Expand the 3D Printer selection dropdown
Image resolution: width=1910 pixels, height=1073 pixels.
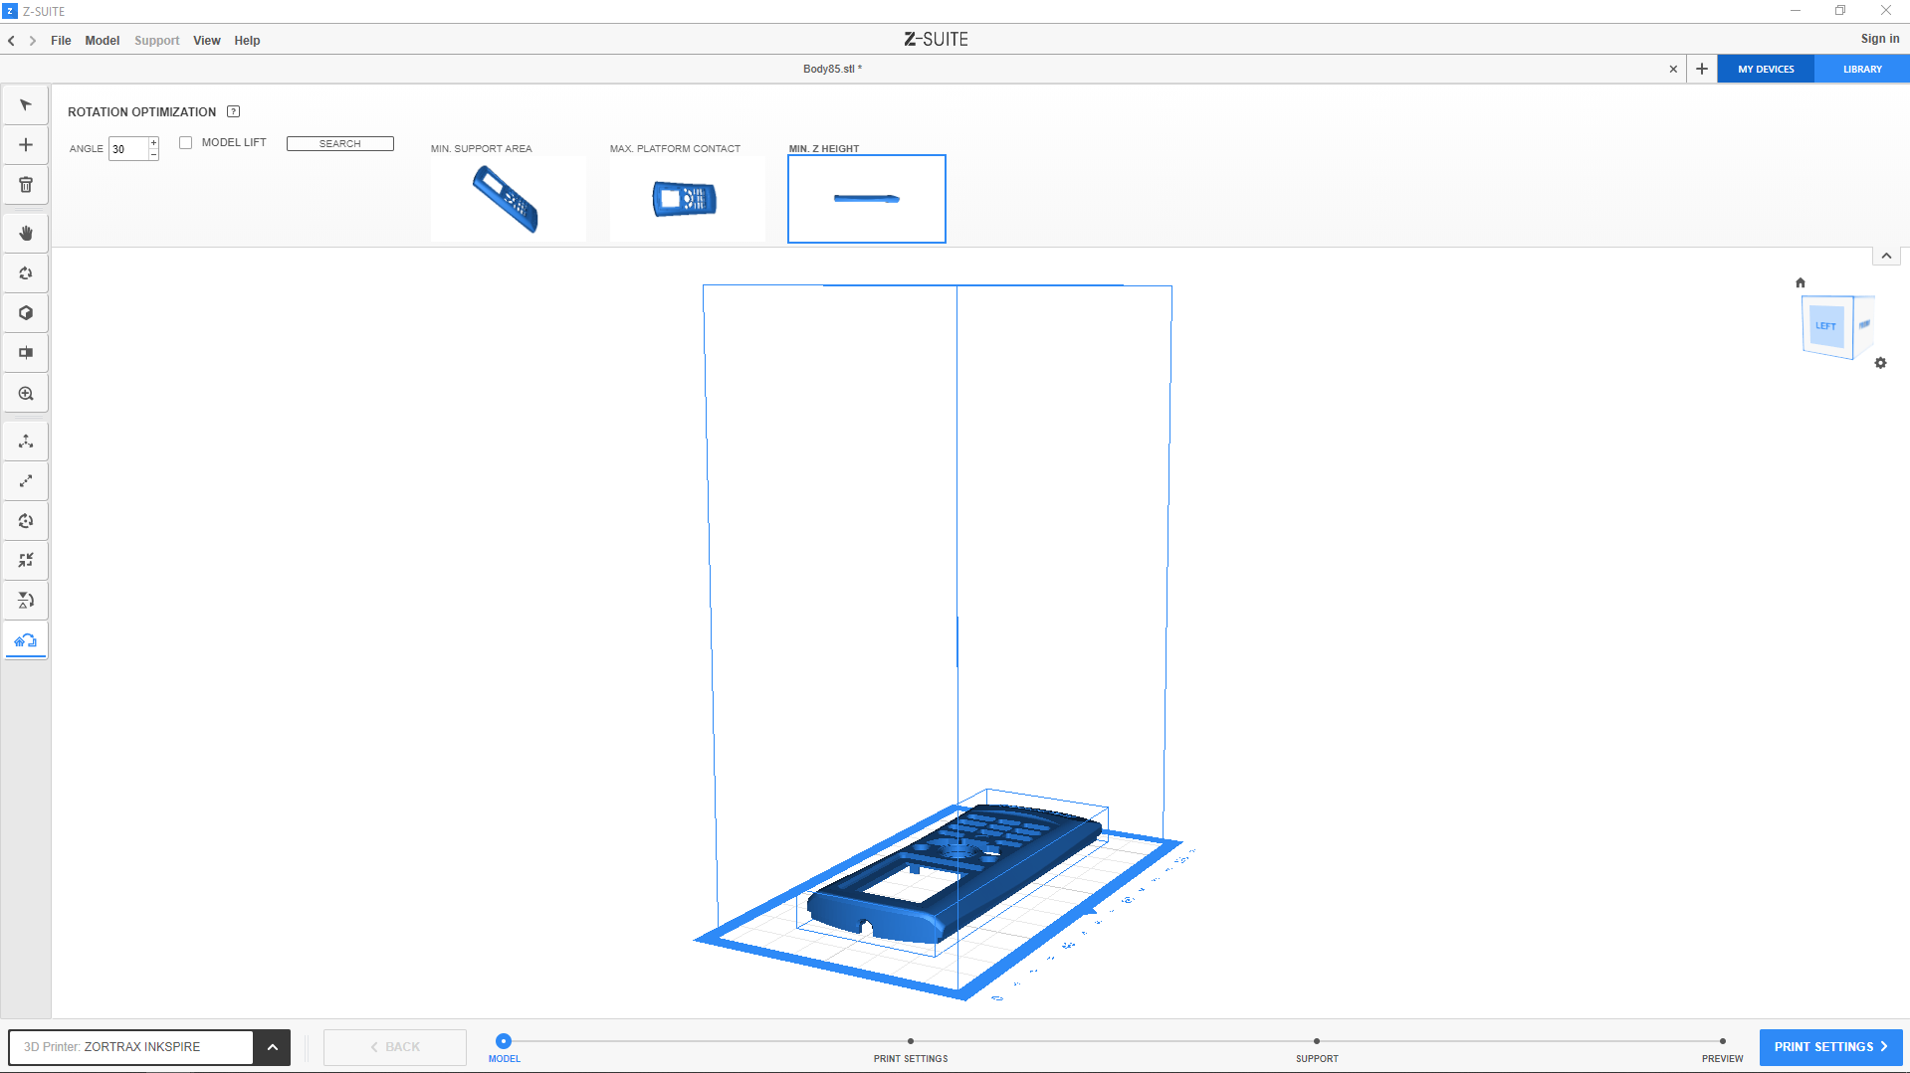(x=272, y=1047)
